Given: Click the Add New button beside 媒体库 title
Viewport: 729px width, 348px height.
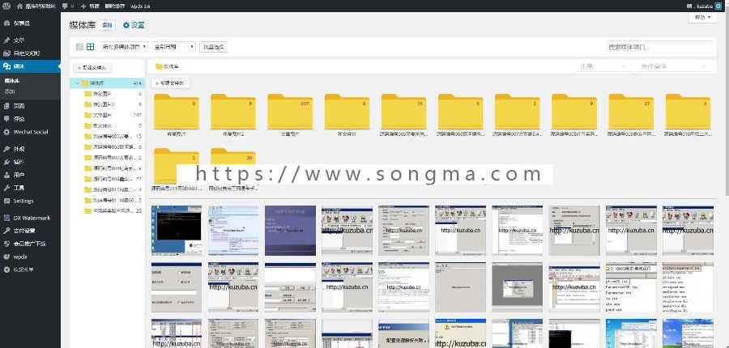Looking at the screenshot, I should (107, 25).
